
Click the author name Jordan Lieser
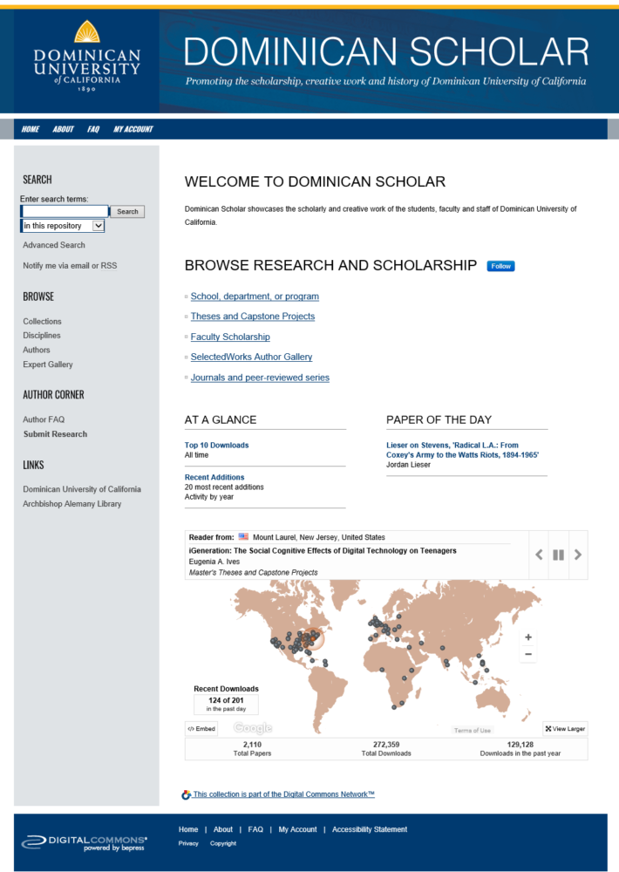coord(408,465)
